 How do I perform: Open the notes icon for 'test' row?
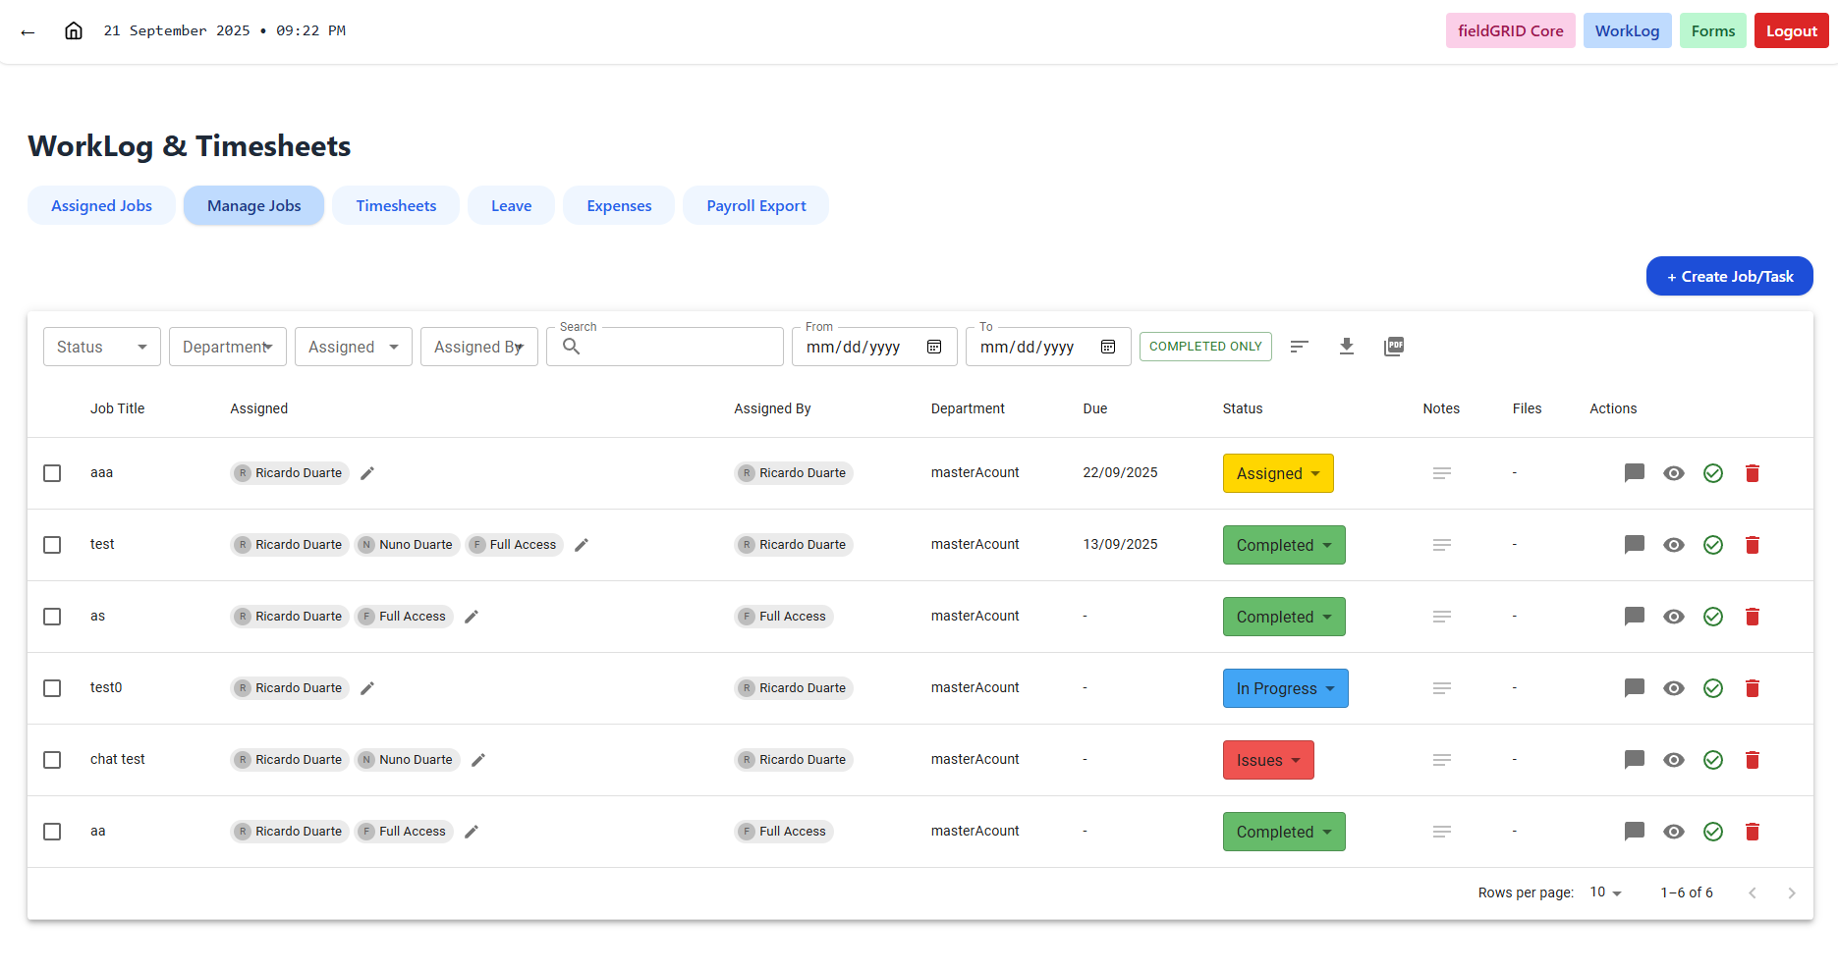click(1441, 544)
